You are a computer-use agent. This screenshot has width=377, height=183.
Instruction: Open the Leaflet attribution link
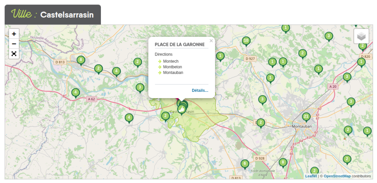[x=311, y=176]
